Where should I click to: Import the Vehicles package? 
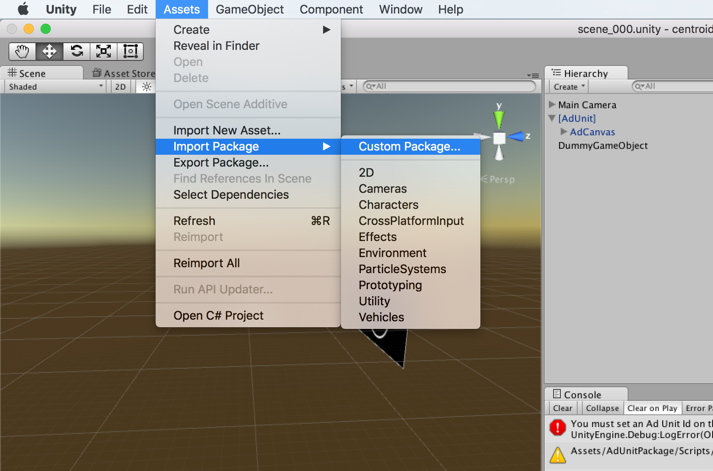(x=411, y=317)
